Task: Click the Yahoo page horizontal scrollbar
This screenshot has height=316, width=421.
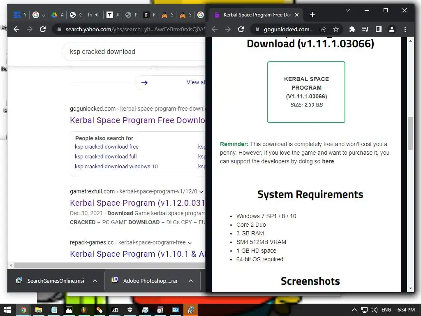Action: tap(109, 265)
